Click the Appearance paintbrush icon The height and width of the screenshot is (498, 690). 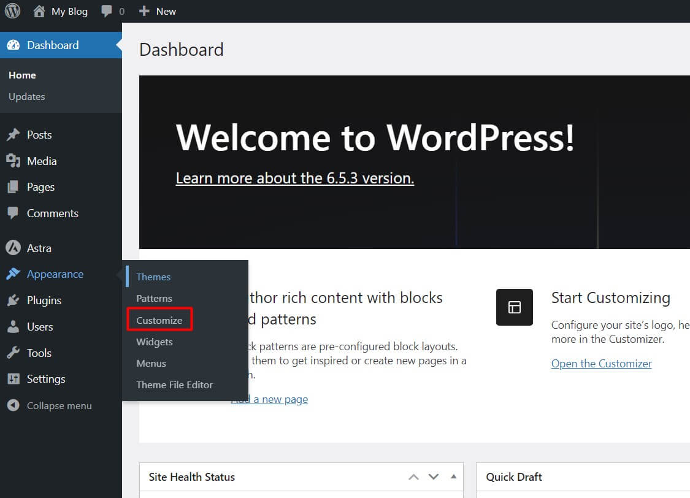tap(13, 274)
